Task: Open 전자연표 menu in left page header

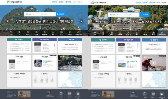Action: [x=61, y=2]
